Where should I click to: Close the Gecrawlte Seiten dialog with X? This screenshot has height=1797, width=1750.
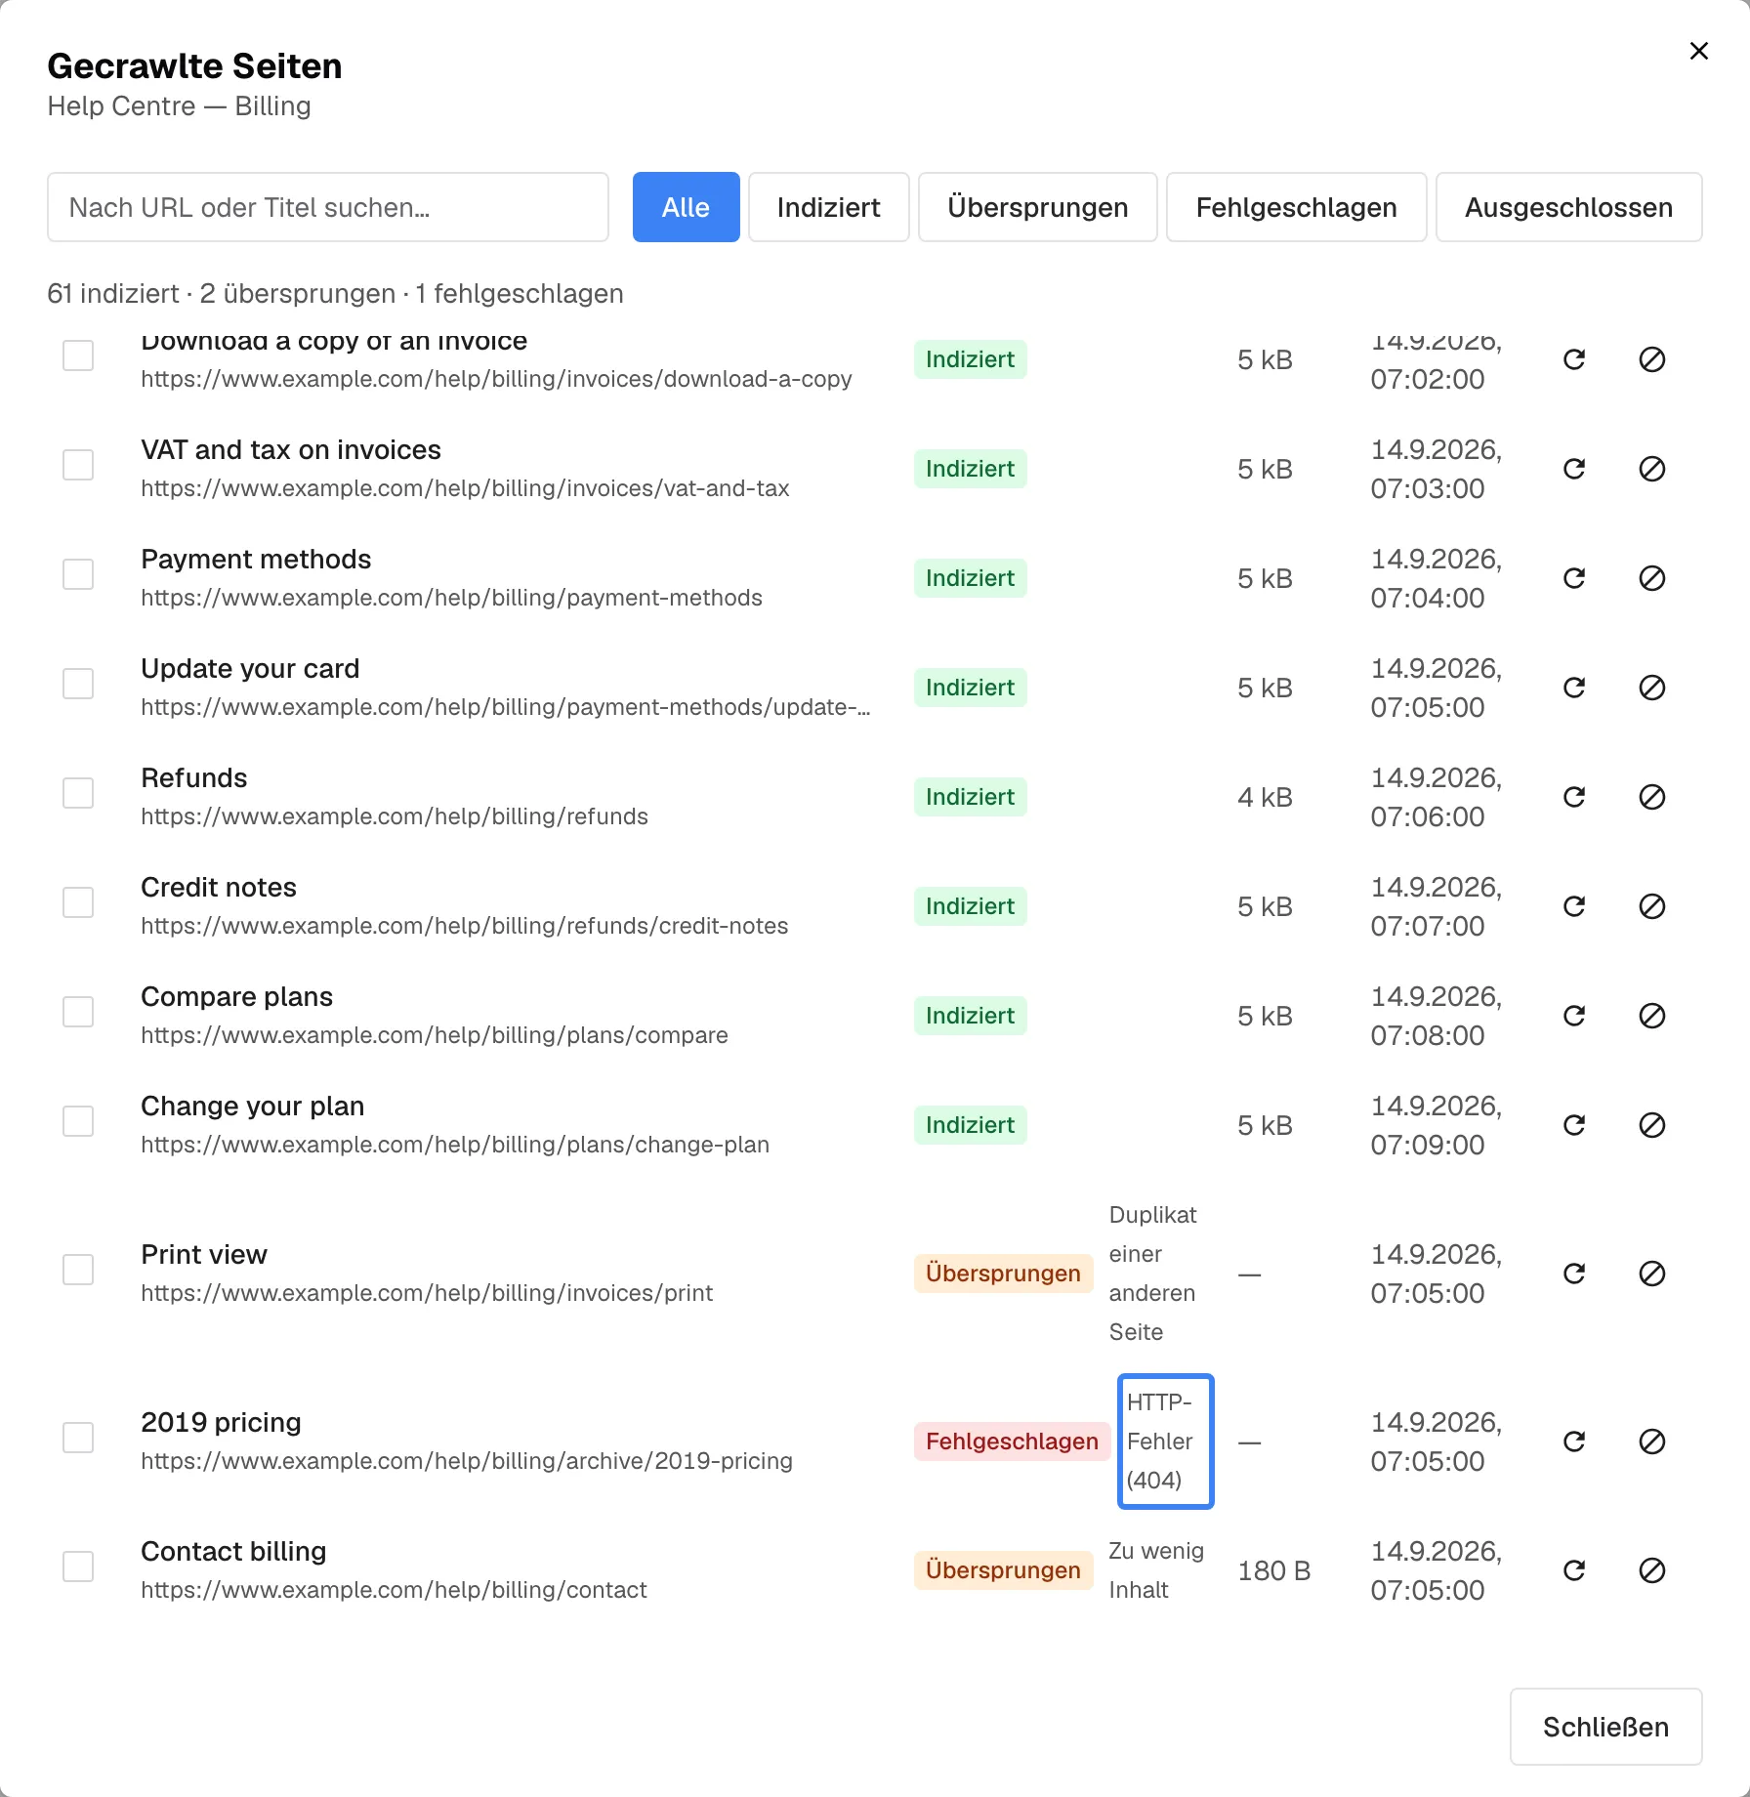pos(1699,51)
